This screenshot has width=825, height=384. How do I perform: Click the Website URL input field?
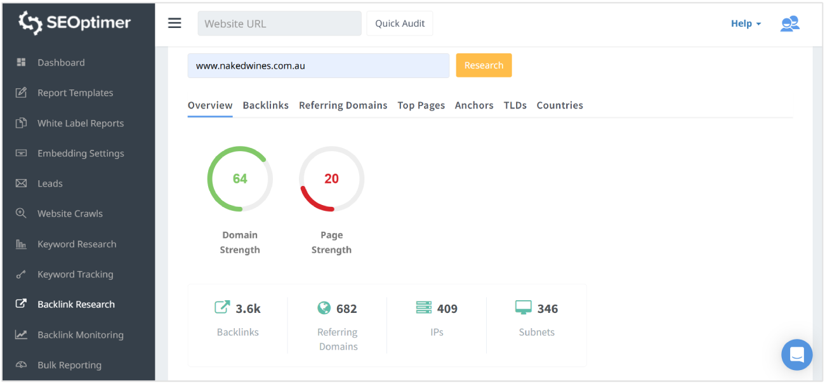[279, 23]
